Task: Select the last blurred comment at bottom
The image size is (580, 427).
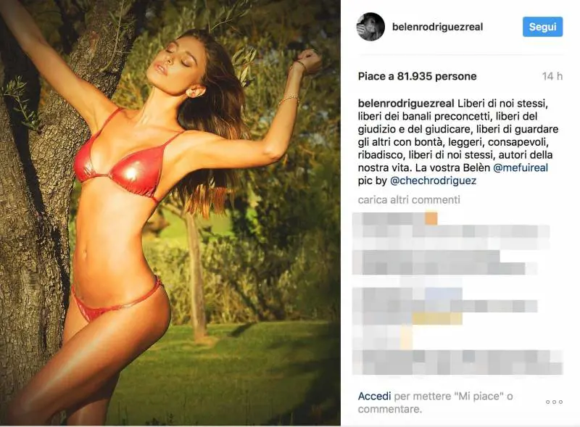Action: click(457, 362)
